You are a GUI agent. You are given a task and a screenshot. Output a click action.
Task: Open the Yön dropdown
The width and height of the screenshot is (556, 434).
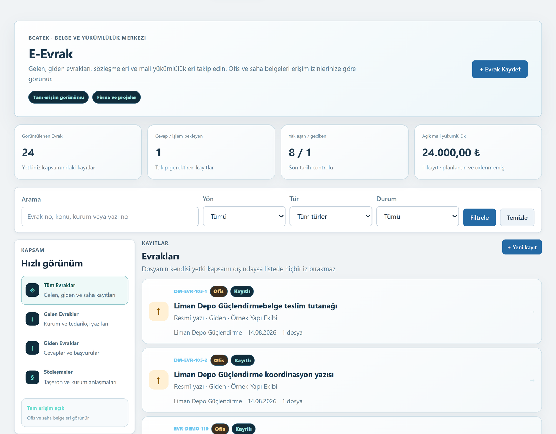[x=244, y=216]
